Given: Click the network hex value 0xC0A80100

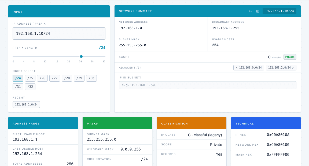Looking at the screenshot, I should tap(278, 145).
